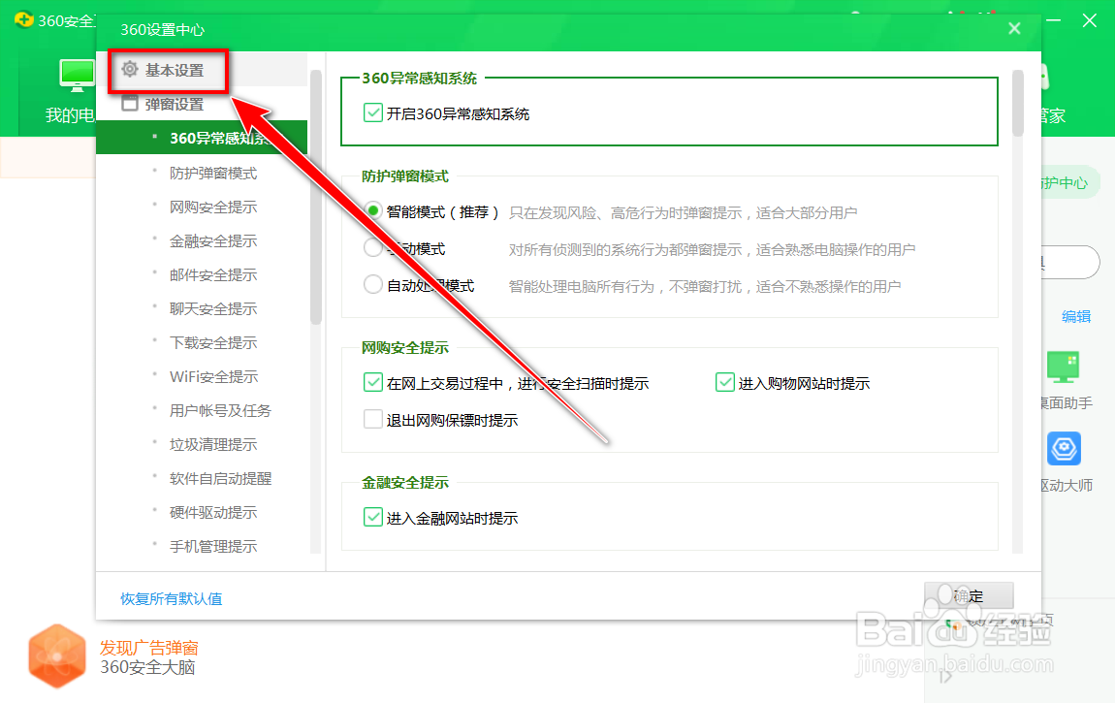Viewport: 1115px width, 703px height.
Task: Click 我的电脑 monitor icon in main window
Action: [77, 76]
